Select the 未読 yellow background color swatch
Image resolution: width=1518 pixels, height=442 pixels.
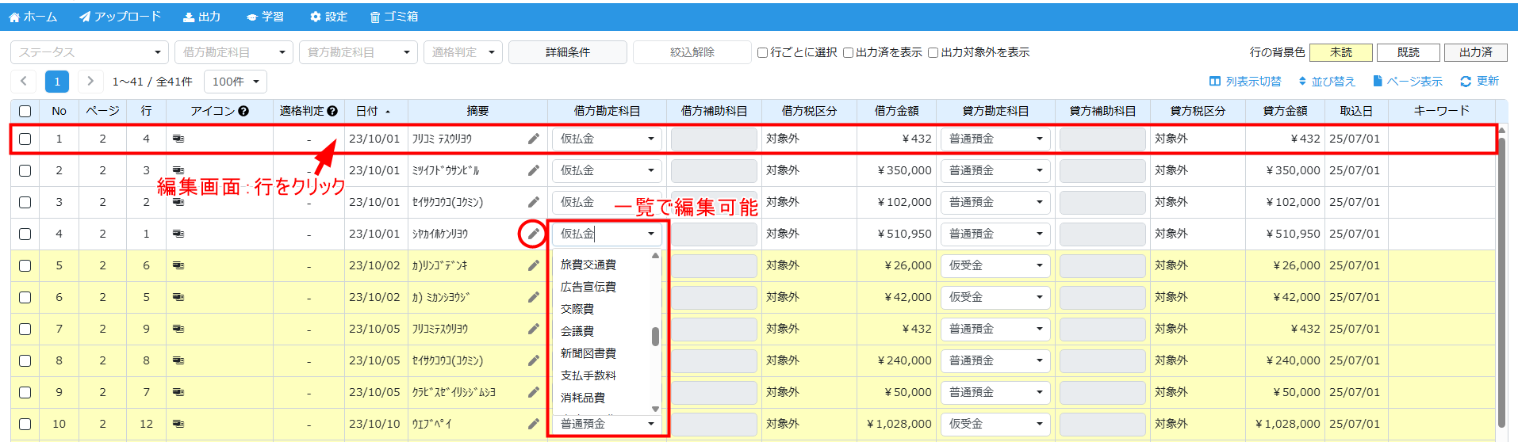tap(1340, 52)
